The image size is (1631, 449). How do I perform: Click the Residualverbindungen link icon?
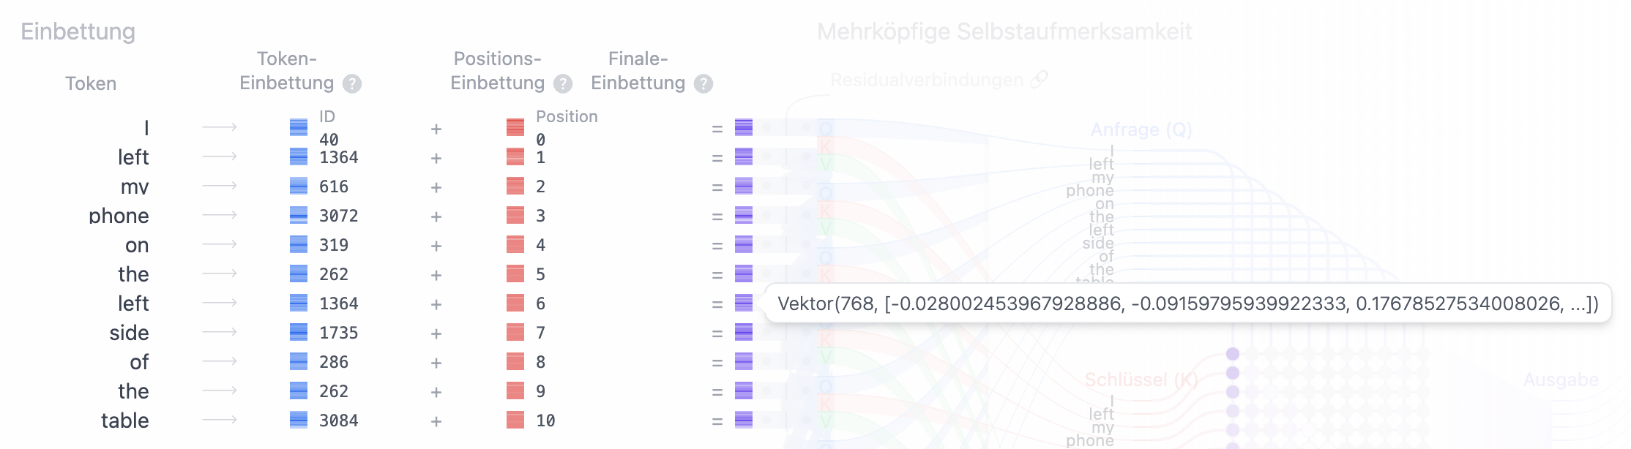pos(1040,80)
